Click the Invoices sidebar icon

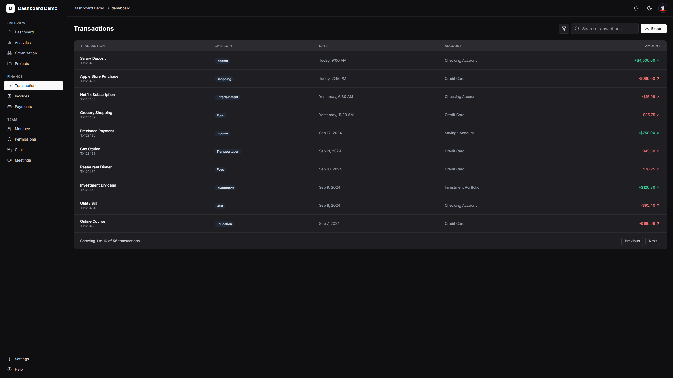pyautogui.click(x=9, y=96)
